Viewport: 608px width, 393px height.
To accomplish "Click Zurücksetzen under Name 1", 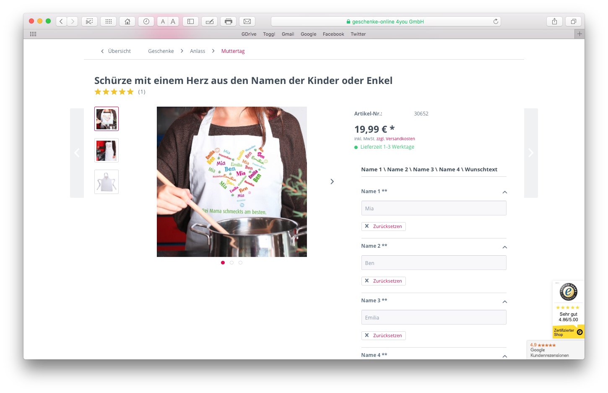I will point(383,226).
